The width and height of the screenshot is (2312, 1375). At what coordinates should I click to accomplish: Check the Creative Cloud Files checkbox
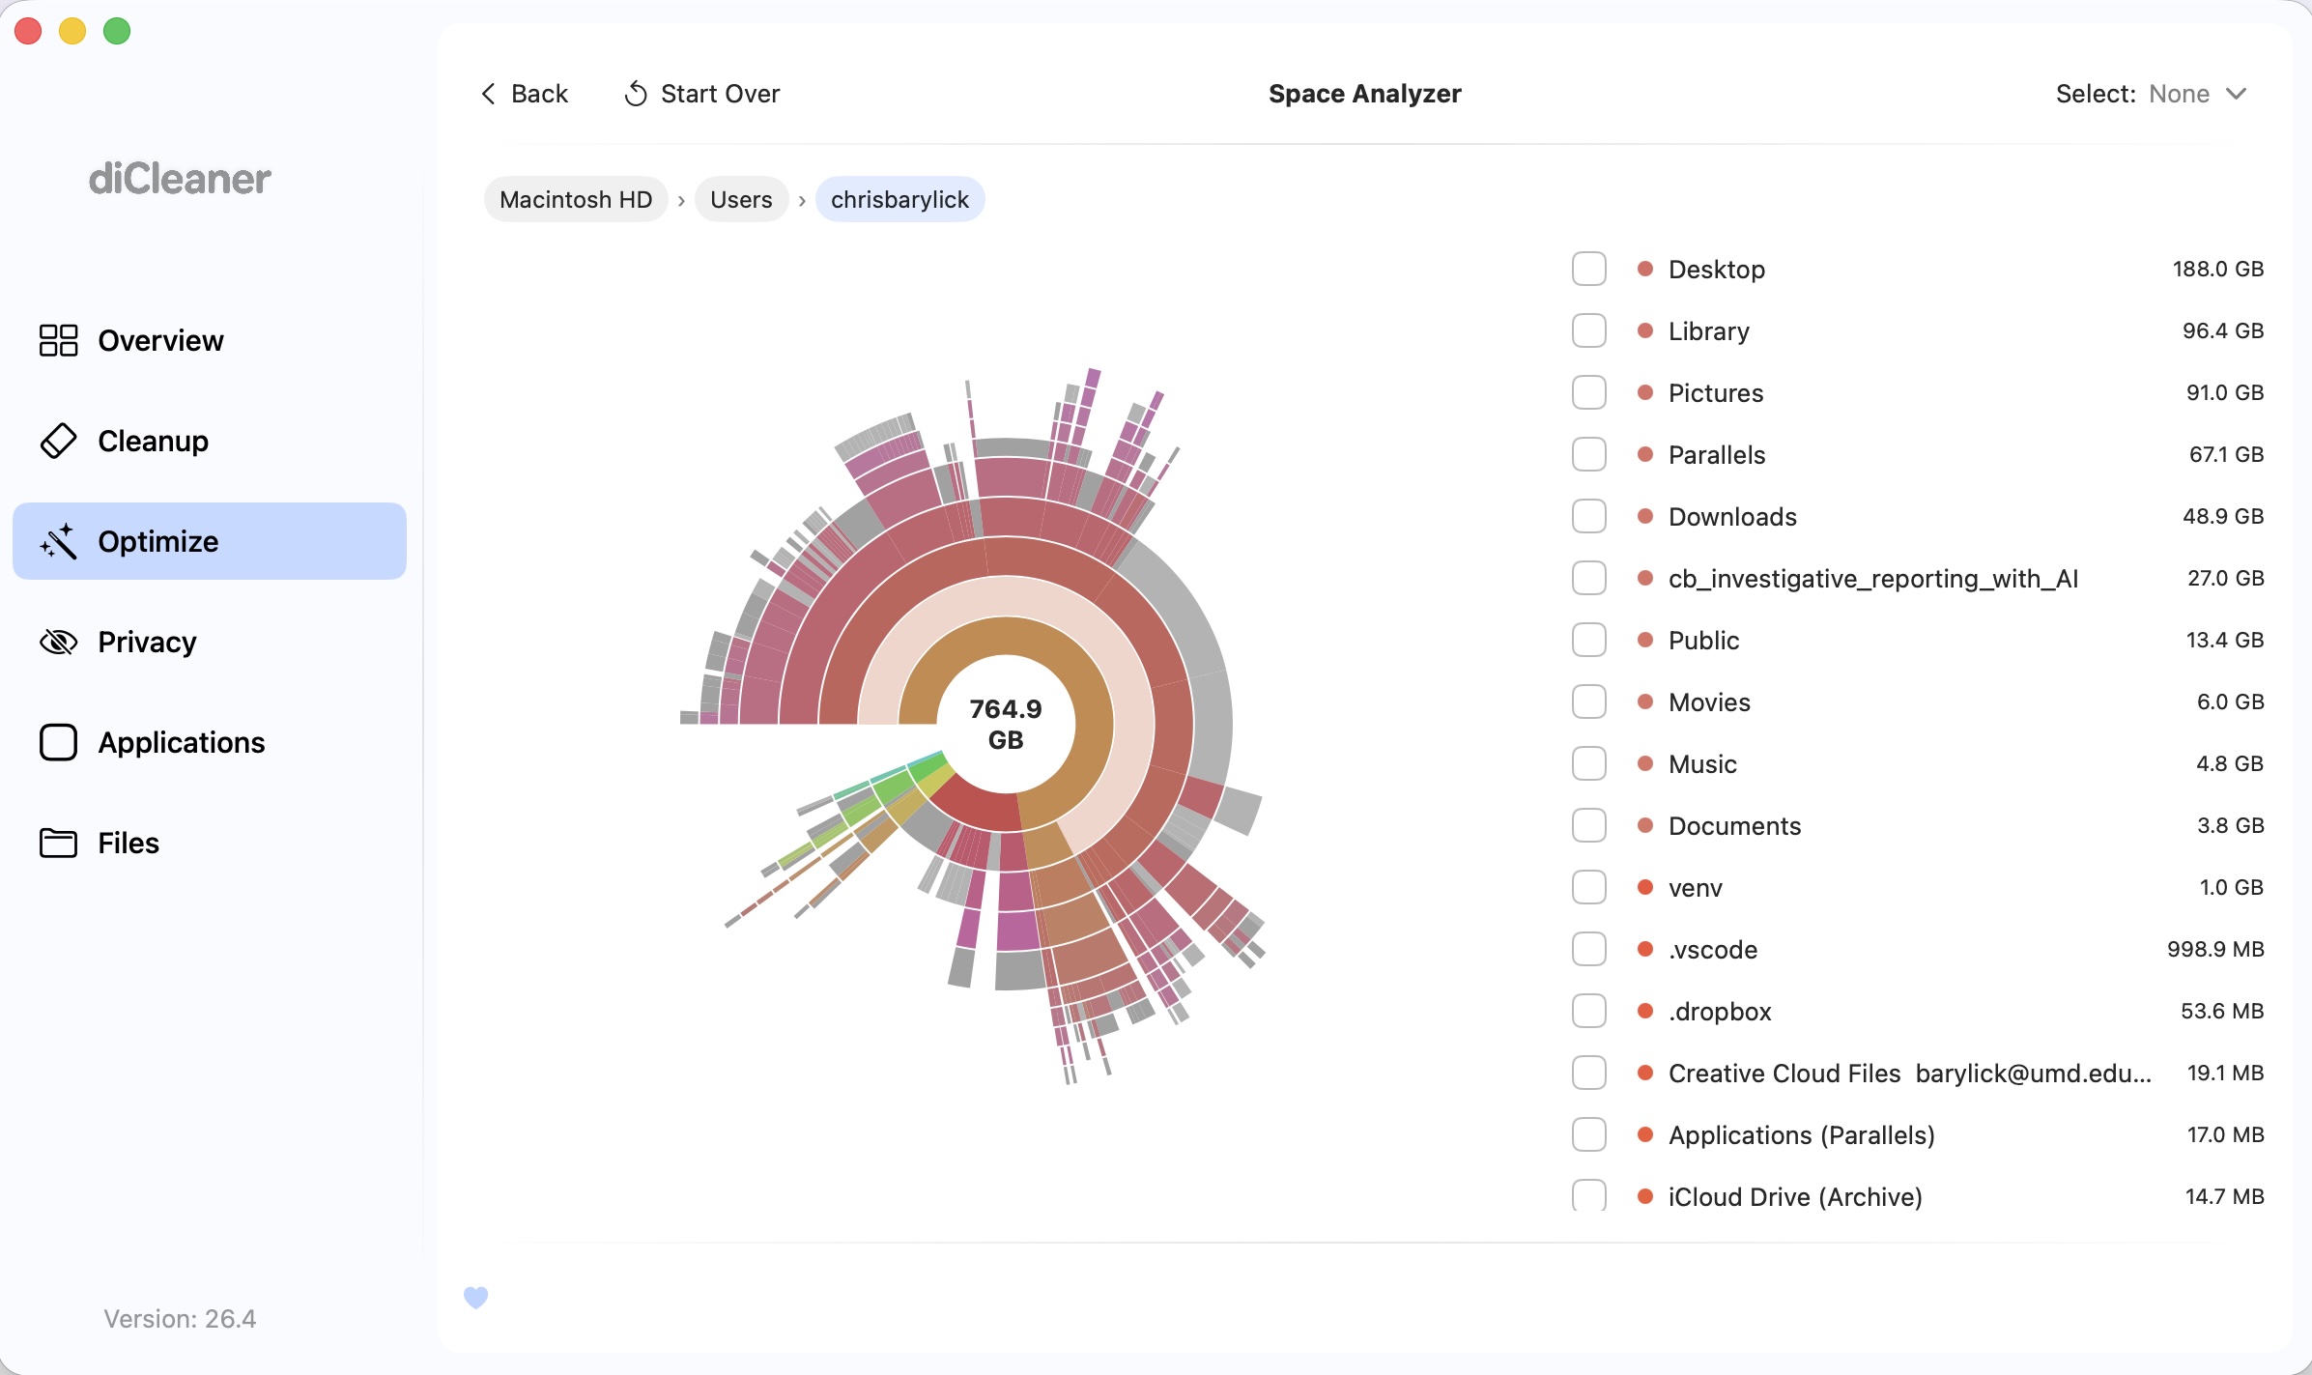[1589, 1073]
